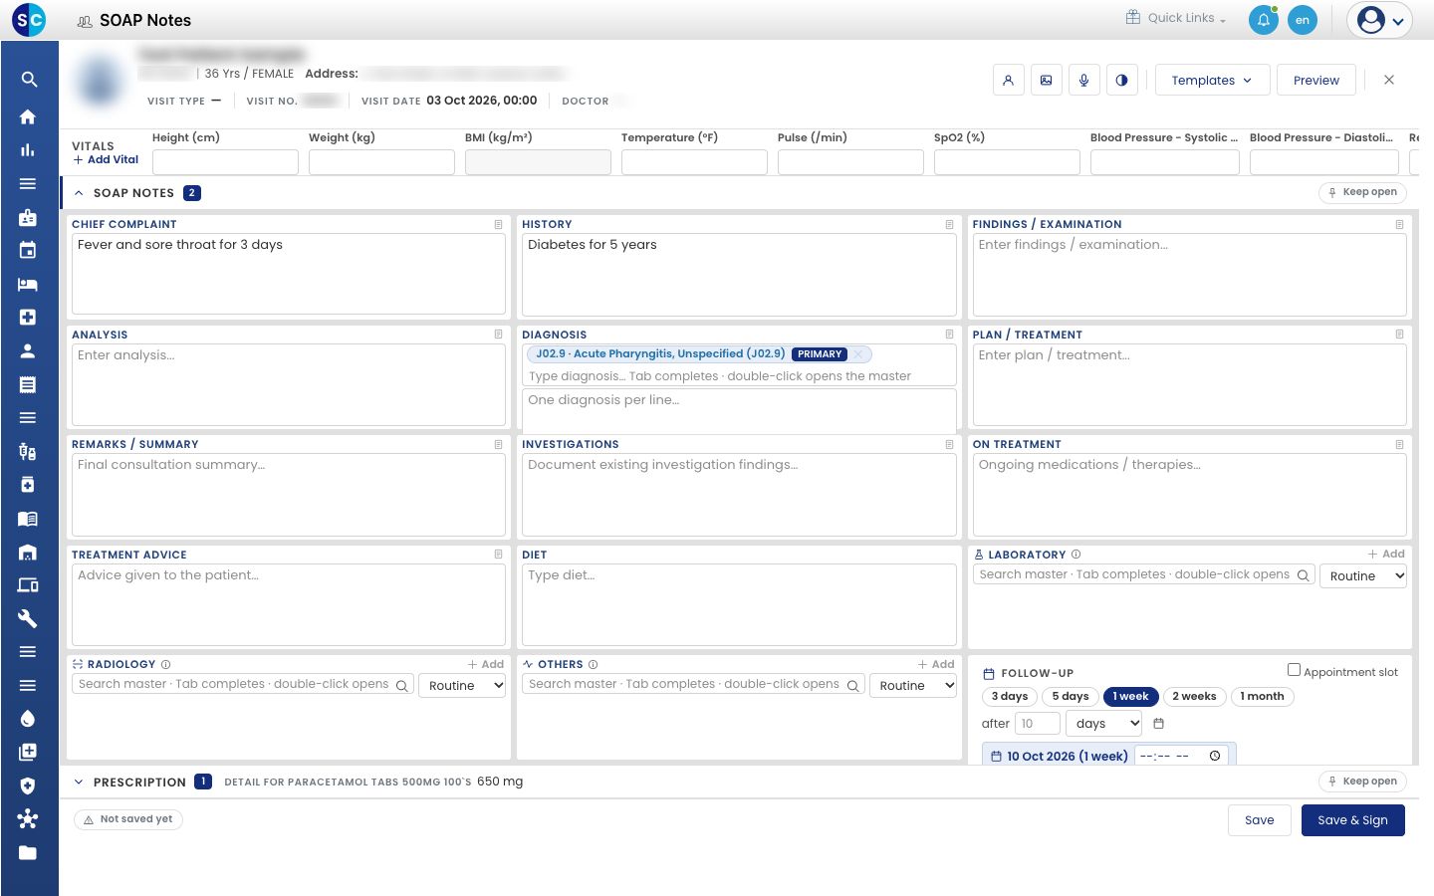Open the Others Routine priority dropdown

coord(912,685)
